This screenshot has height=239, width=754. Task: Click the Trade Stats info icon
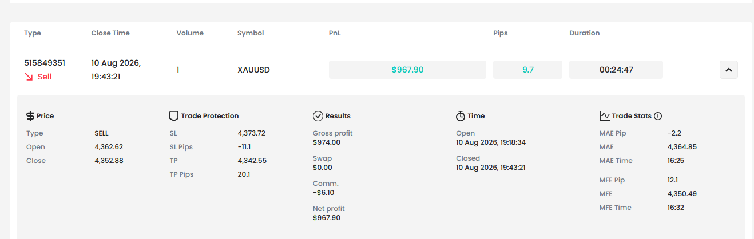[x=658, y=116]
